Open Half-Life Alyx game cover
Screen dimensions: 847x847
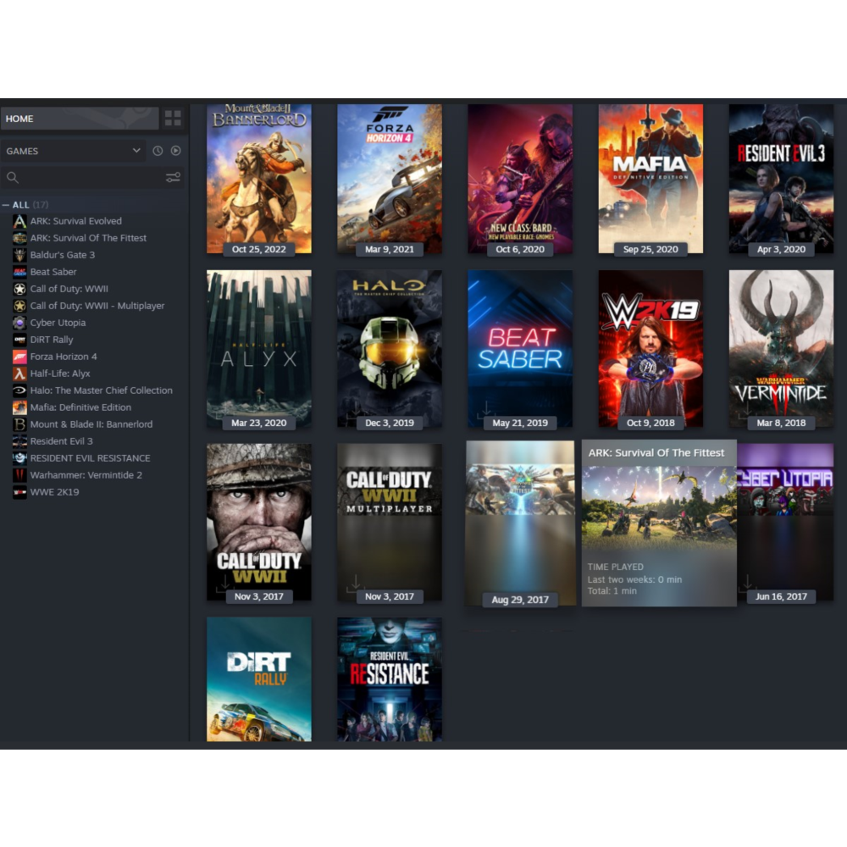(x=258, y=348)
